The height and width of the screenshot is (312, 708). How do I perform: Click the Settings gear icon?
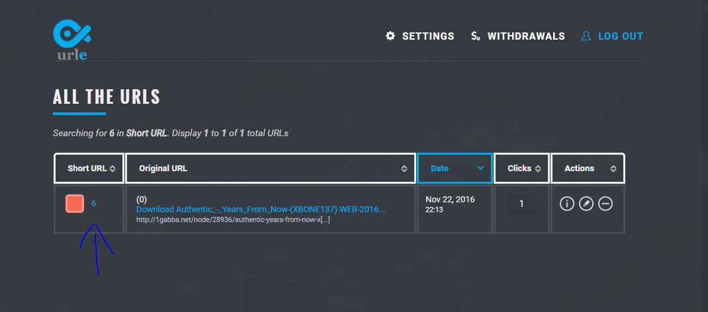click(390, 36)
